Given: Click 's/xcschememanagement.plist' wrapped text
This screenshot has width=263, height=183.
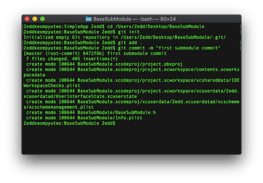Looking at the screenshot, I should [x=58, y=107].
